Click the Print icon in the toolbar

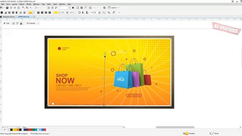(x=19, y=8)
